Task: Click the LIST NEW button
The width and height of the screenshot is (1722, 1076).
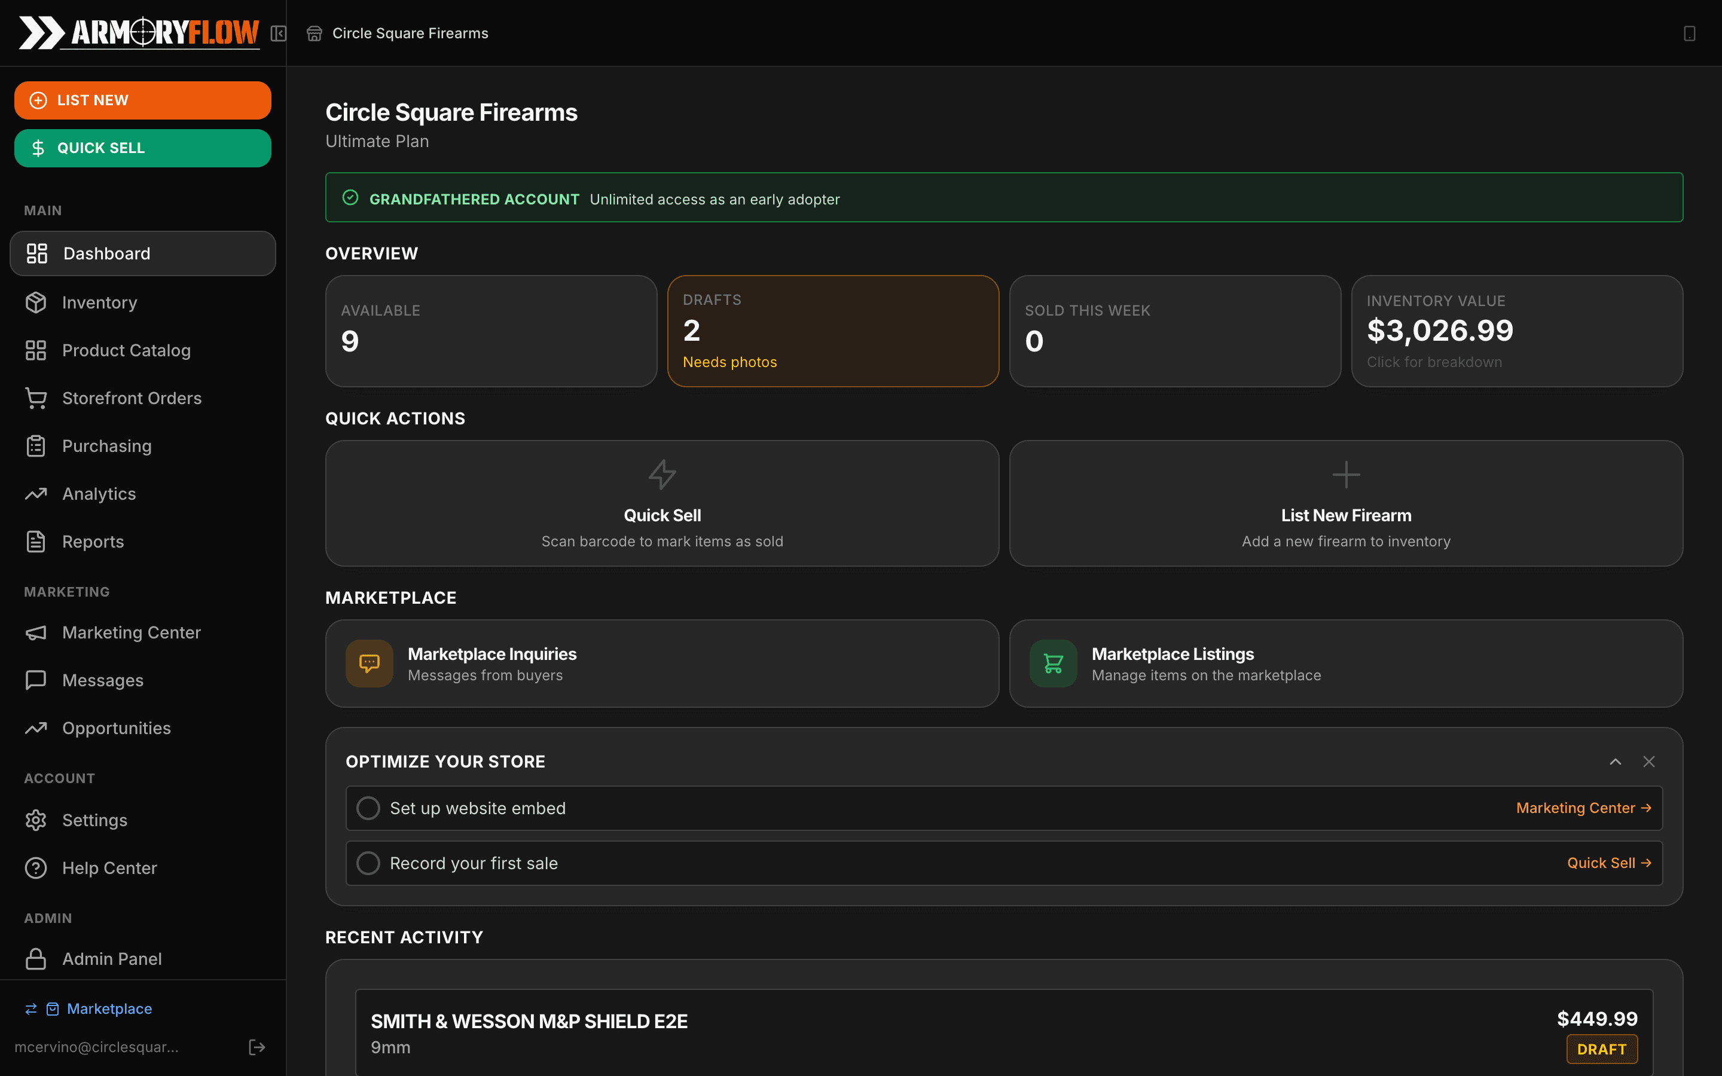Action: [x=142, y=100]
